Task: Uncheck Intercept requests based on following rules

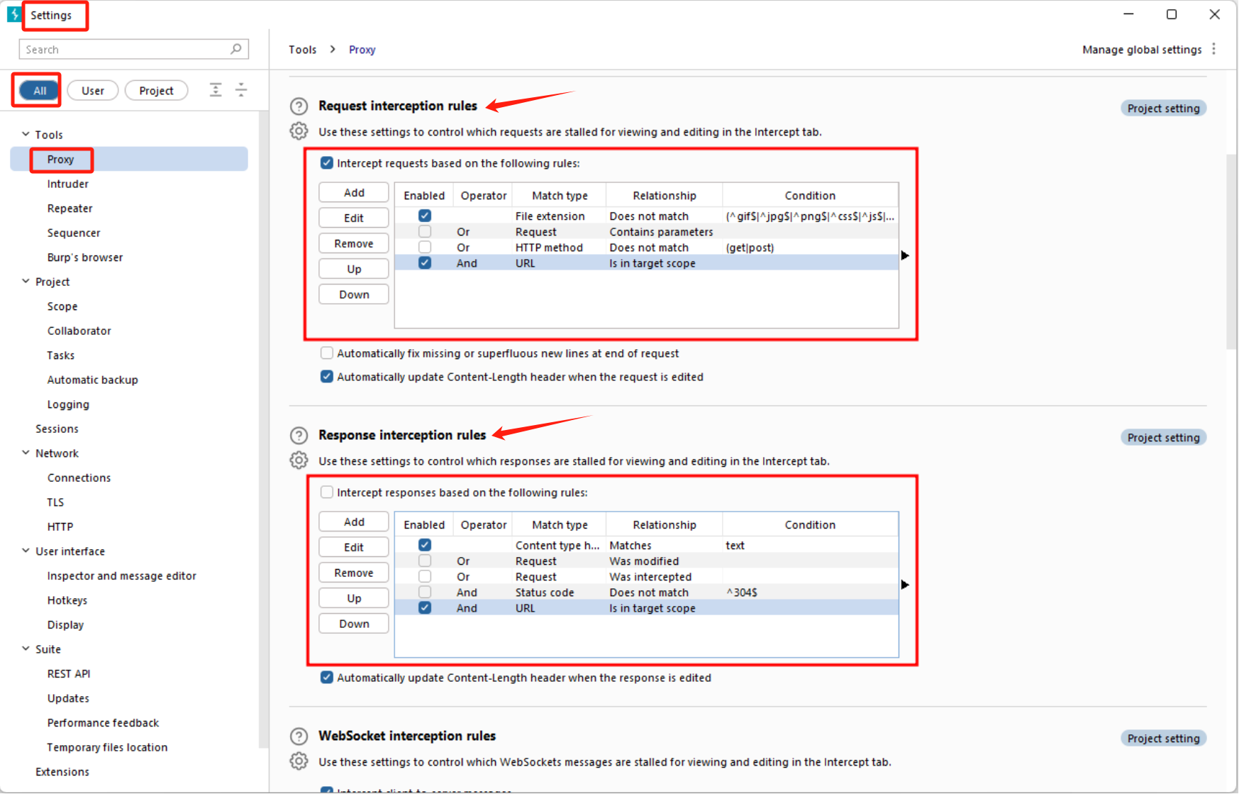Action: [x=327, y=163]
